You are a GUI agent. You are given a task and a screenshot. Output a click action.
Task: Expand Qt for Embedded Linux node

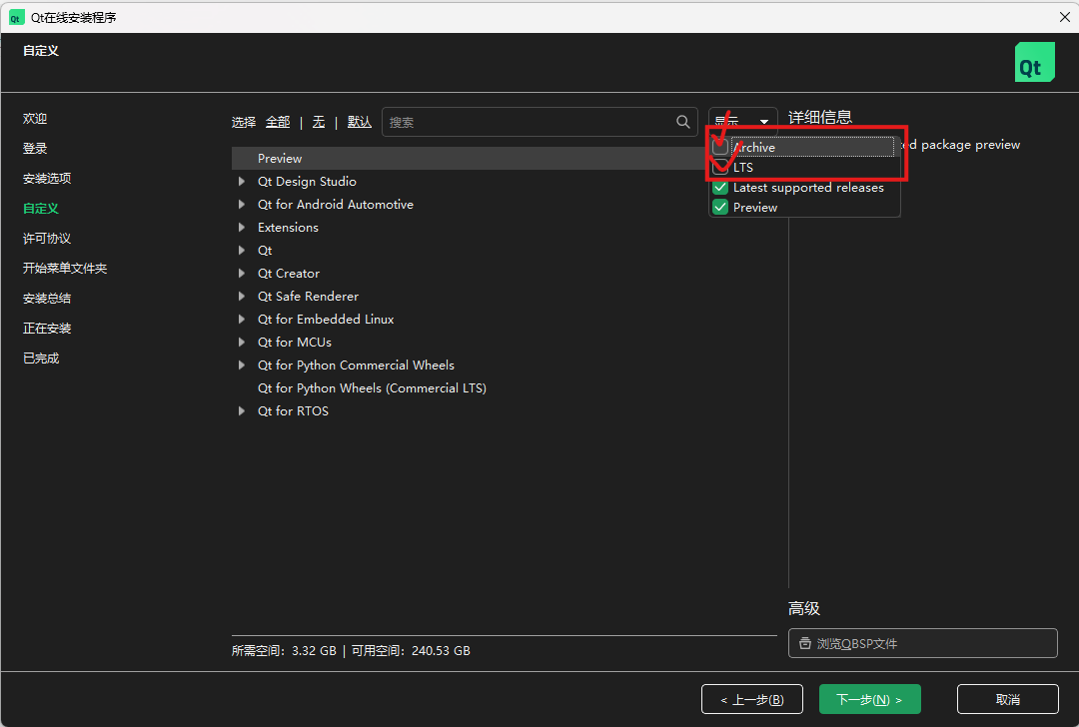(x=242, y=320)
